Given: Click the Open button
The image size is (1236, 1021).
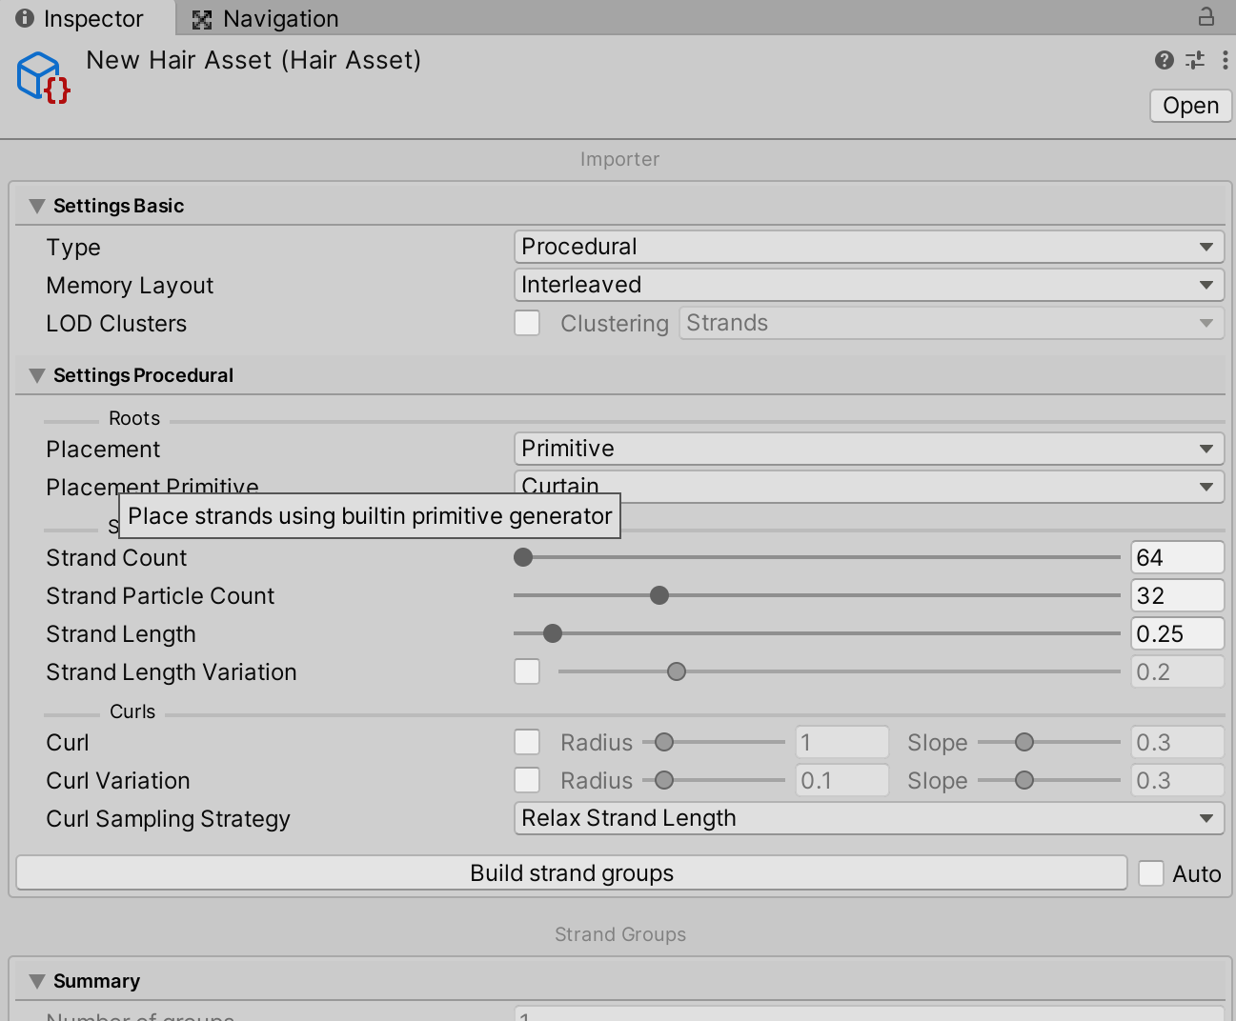Looking at the screenshot, I should (x=1189, y=106).
